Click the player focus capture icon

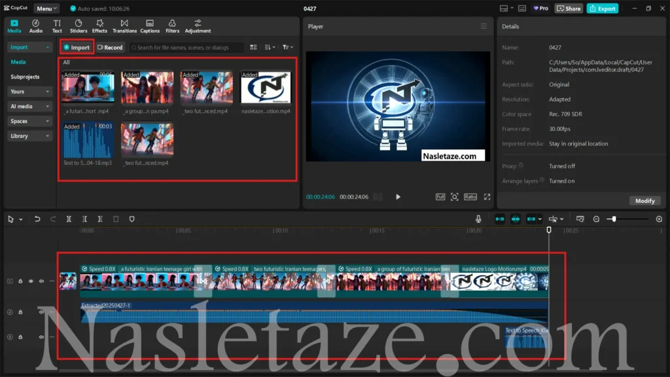pyautogui.click(x=455, y=197)
